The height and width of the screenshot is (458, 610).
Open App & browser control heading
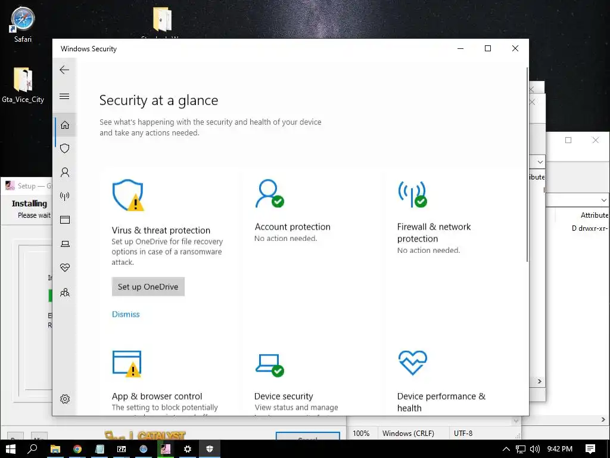[157, 396]
